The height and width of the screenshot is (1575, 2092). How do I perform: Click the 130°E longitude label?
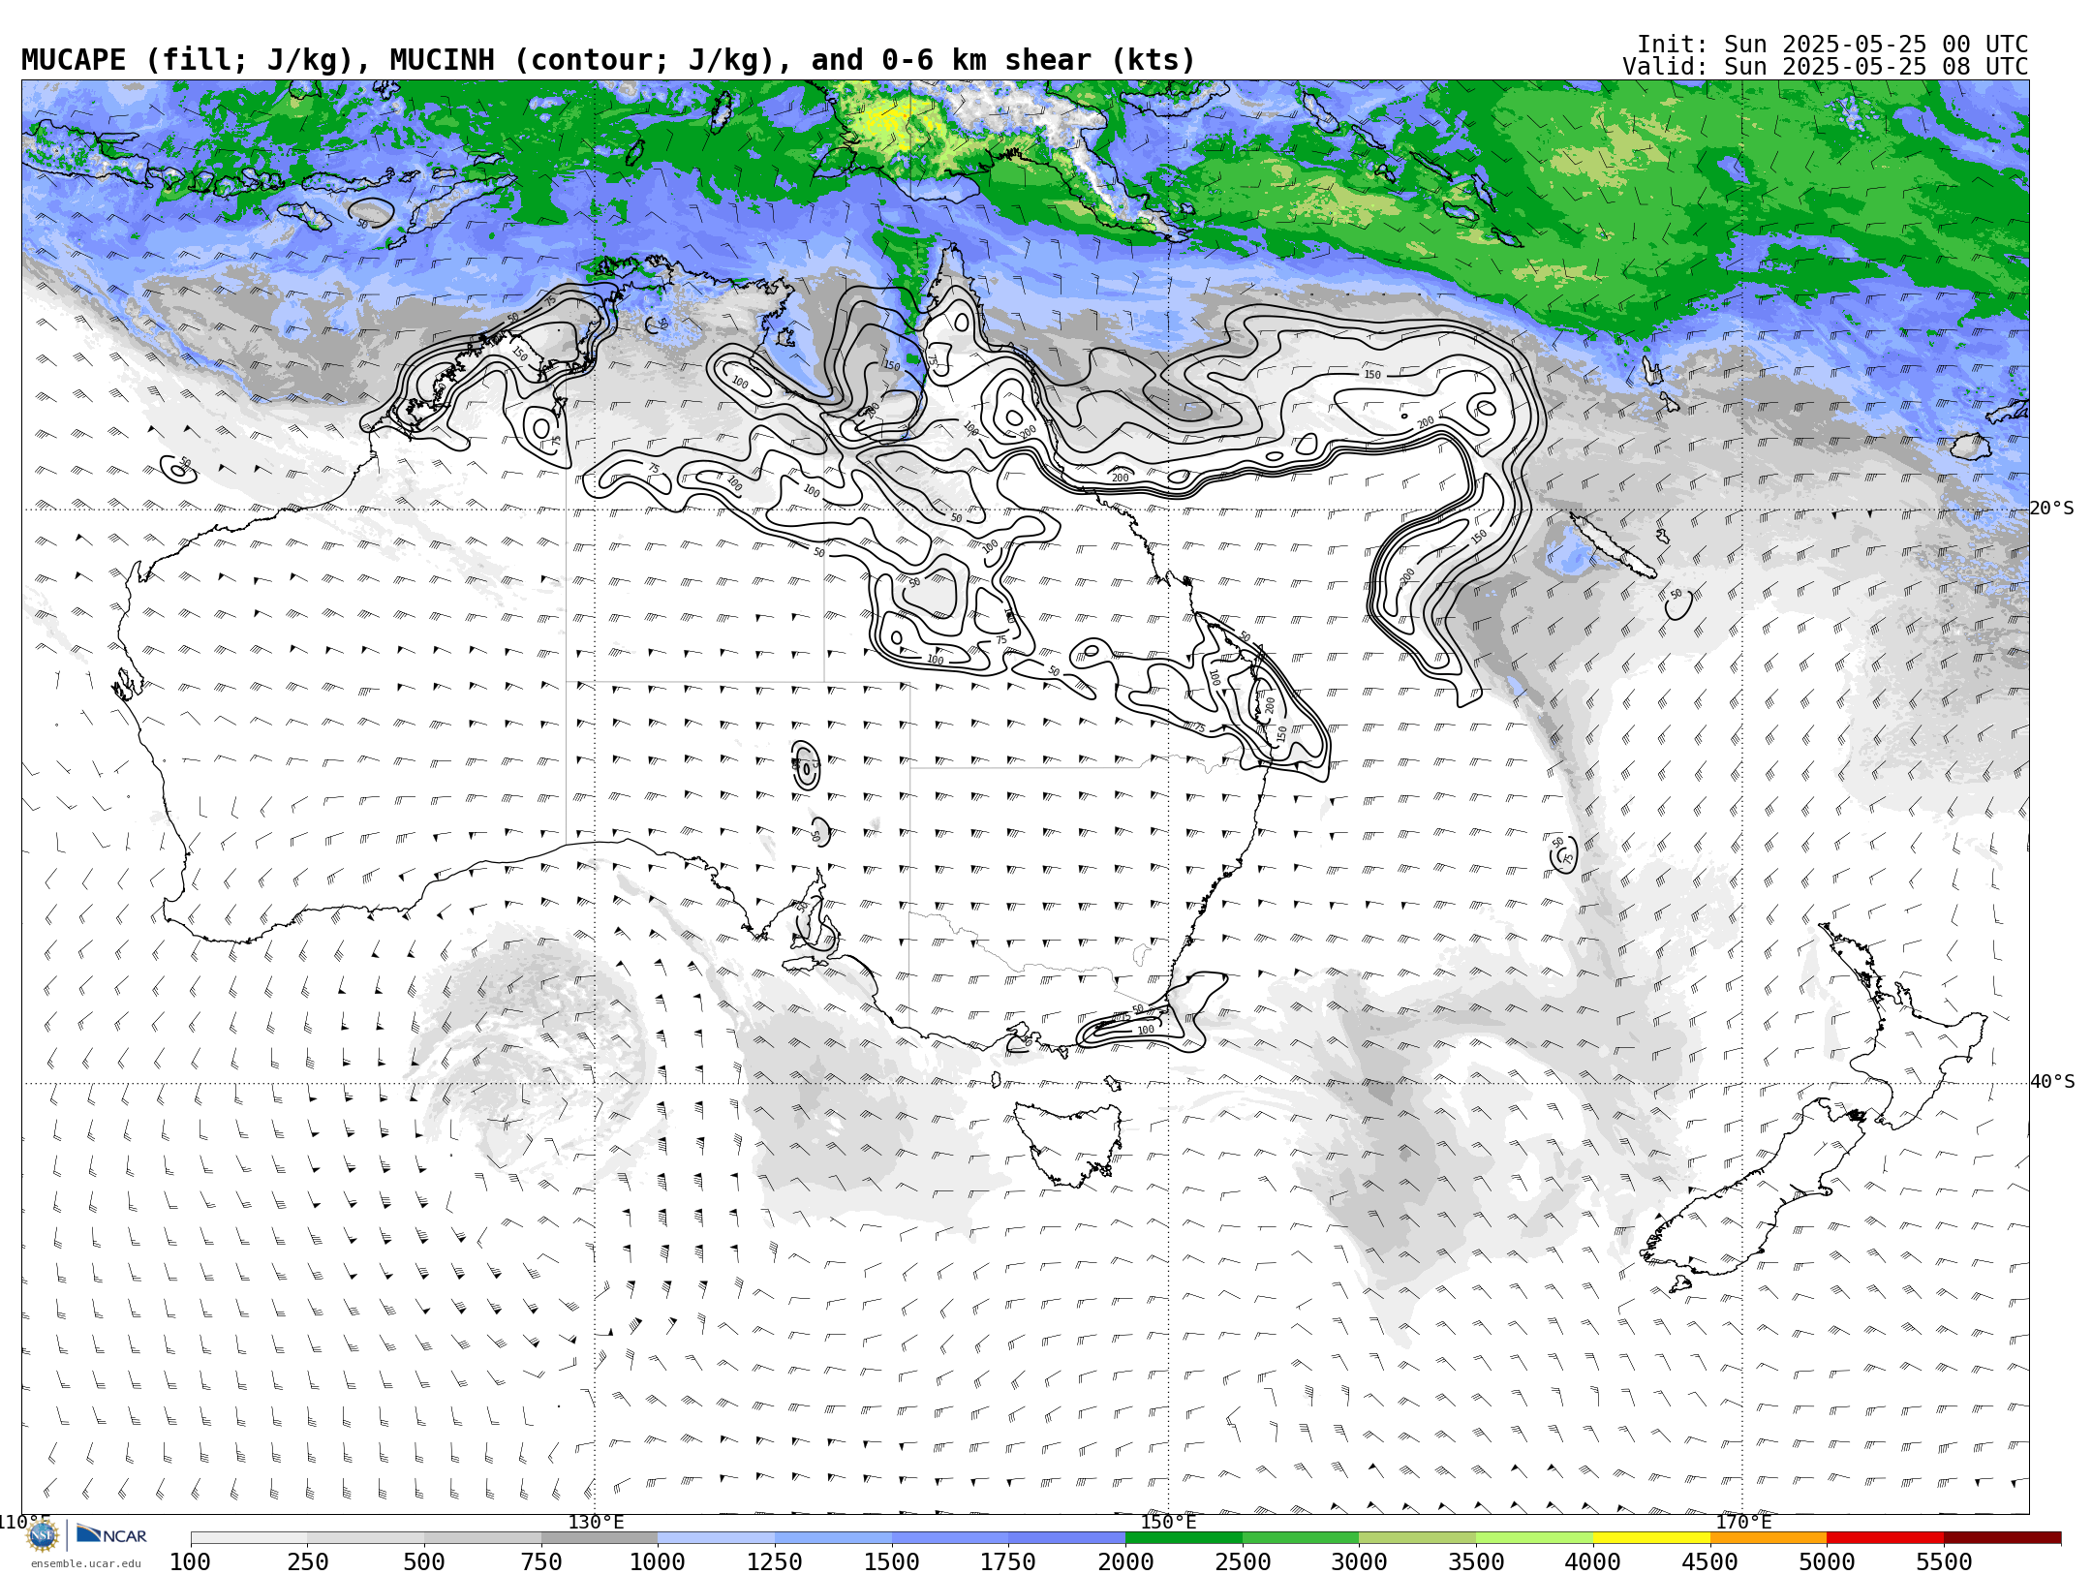tap(596, 1522)
